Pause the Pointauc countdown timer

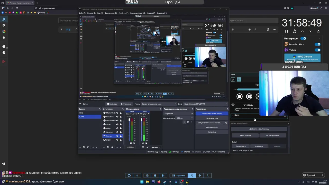pos(286,31)
